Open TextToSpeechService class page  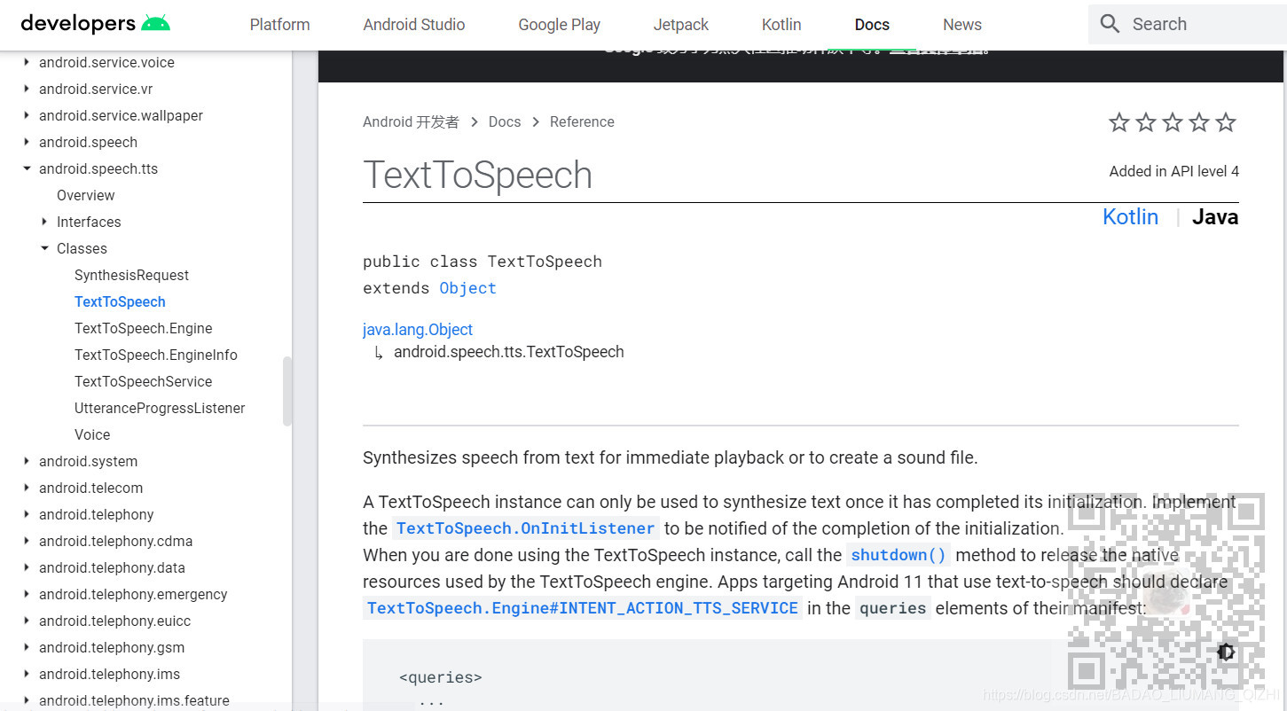pos(144,381)
